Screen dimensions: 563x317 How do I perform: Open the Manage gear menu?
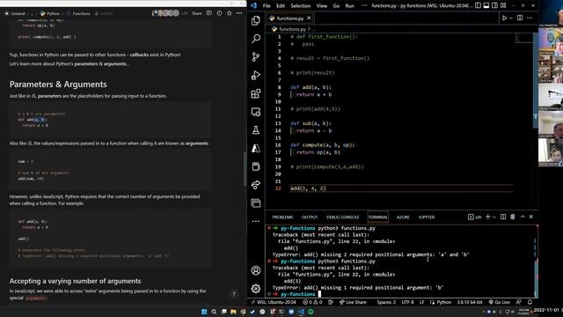tap(256, 288)
